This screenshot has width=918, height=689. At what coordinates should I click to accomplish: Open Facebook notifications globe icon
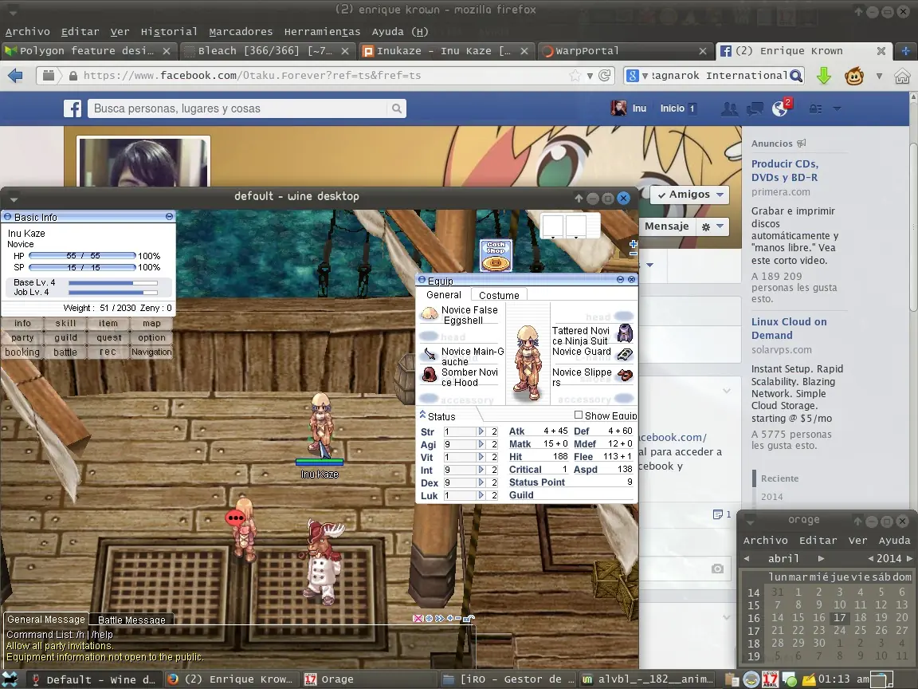(x=780, y=108)
